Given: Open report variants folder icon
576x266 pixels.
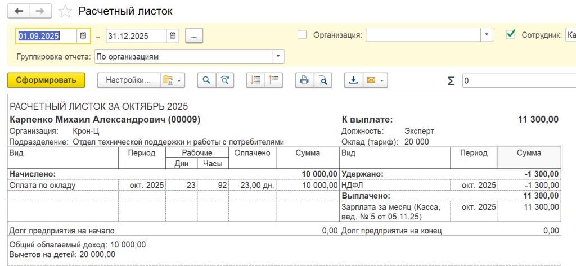Looking at the screenshot, I should pos(168,80).
